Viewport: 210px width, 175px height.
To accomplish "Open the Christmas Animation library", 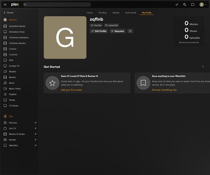I will click(19, 37).
